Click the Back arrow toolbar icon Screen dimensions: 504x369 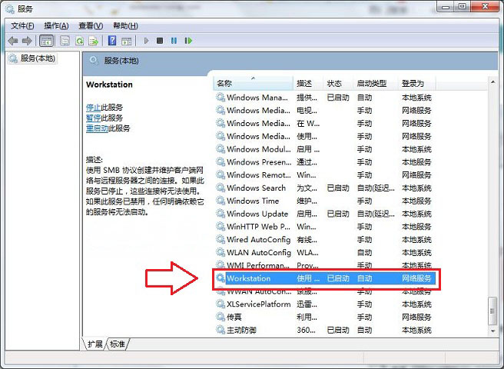point(13,41)
